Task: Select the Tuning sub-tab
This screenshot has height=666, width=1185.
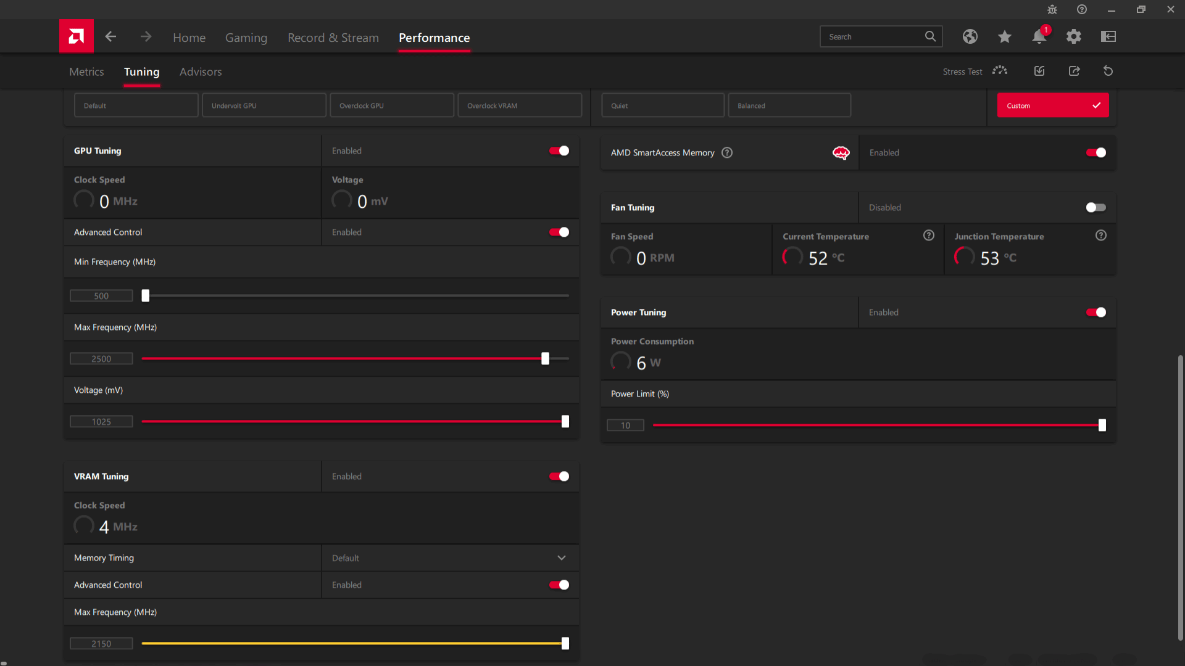Action: point(141,72)
